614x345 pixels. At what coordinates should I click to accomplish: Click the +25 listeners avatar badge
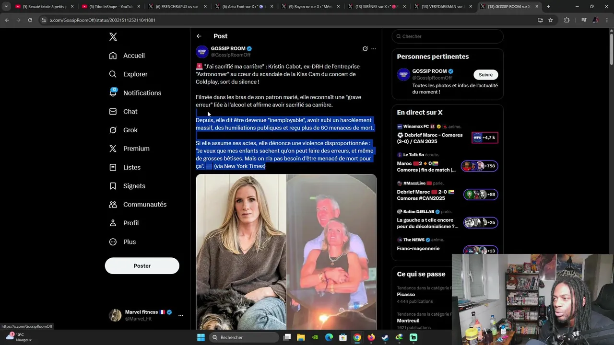pyautogui.click(x=481, y=223)
